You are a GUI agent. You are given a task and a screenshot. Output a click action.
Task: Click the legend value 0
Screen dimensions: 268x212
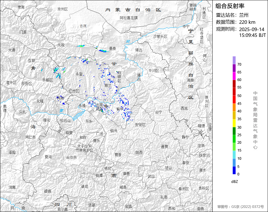pyautogui.click(x=238, y=174)
